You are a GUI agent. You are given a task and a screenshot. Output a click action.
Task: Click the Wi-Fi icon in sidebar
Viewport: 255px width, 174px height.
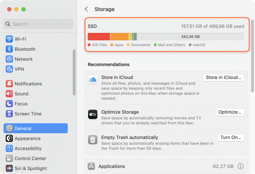coord(9,39)
